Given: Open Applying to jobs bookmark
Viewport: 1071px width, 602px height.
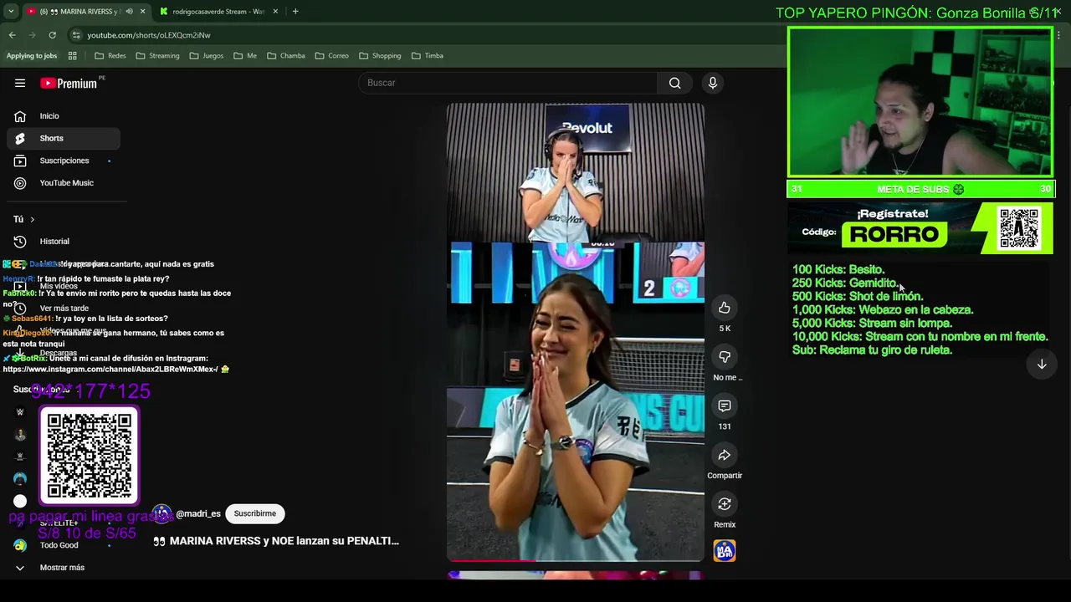Looking at the screenshot, I should (32, 56).
